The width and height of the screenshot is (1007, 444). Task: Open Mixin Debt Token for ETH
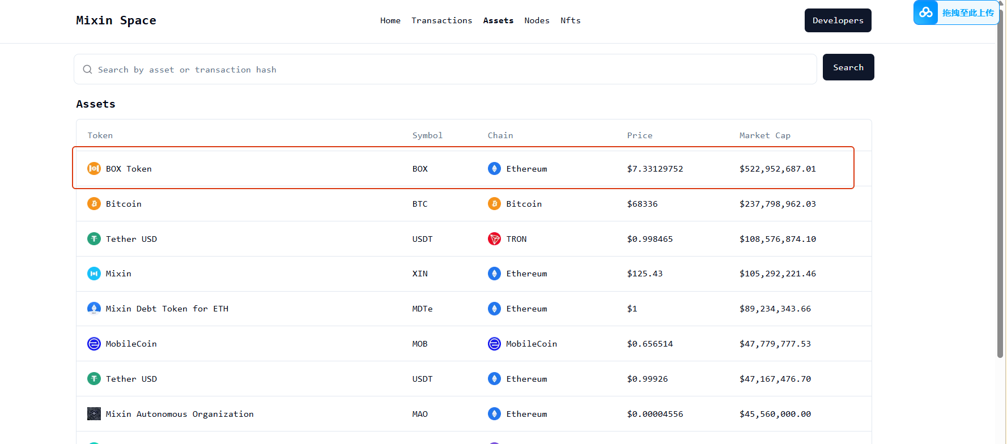click(x=167, y=309)
